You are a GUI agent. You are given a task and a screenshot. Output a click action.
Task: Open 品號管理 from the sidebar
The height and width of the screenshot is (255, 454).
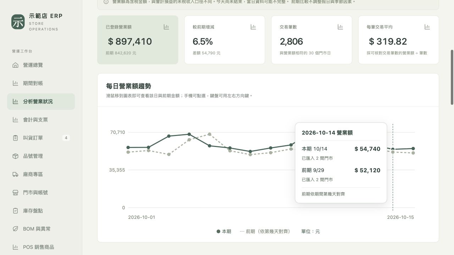point(41,156)
